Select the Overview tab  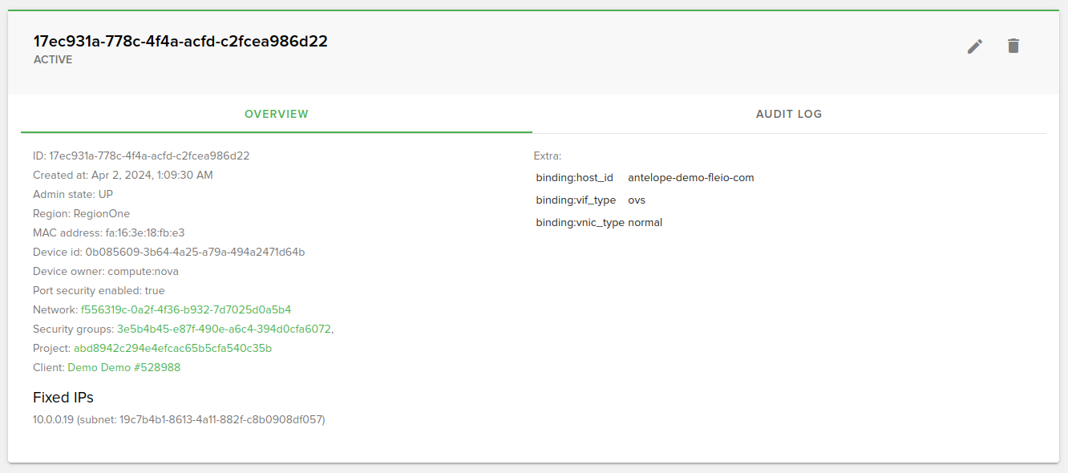pyautogui.click(x=276, y=114)
